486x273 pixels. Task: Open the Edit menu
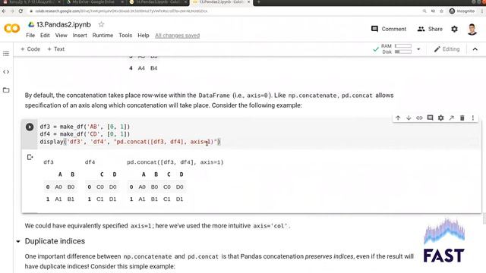click(x=45, y=36)
